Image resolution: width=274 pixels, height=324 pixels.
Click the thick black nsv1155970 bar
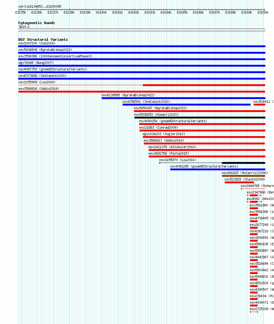(x=244, y=163)
